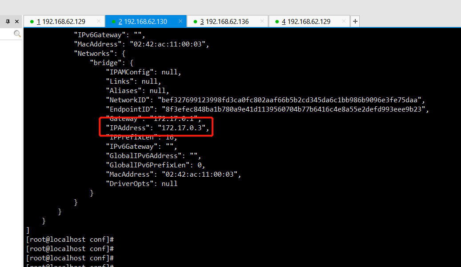Close the active 192.168.62.130 session tab

180,21
